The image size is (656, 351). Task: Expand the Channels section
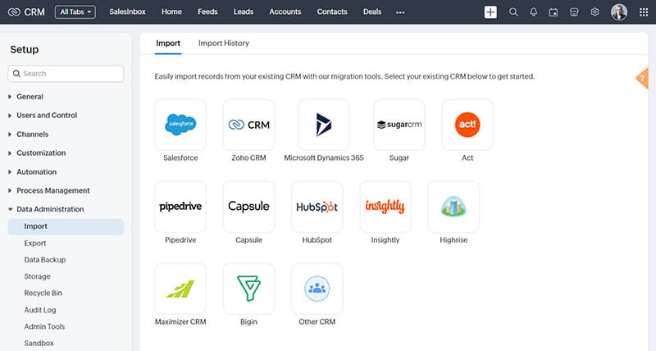tap(29, 134)
